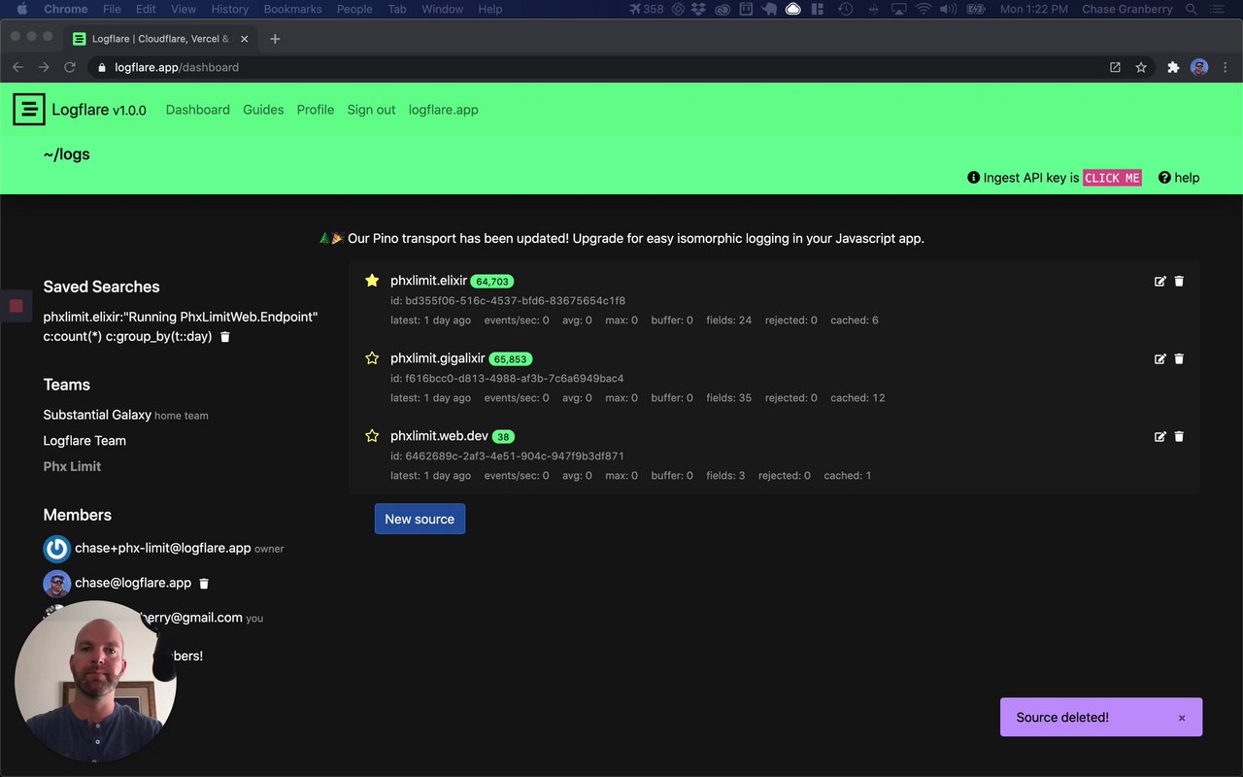
Task: Open page in new window icon in address bar
Action: (1115, 67)
